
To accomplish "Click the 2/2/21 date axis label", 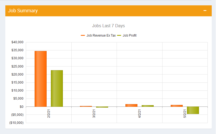I will (48, 113).
